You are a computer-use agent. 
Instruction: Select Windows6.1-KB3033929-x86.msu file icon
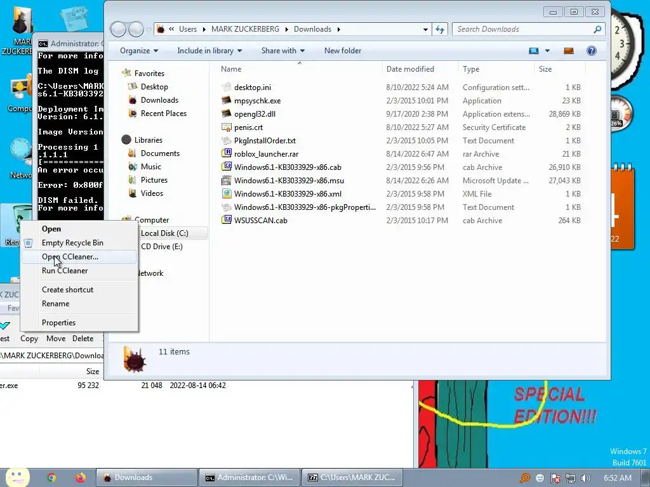pyautogui.click(x=227, y=180)
